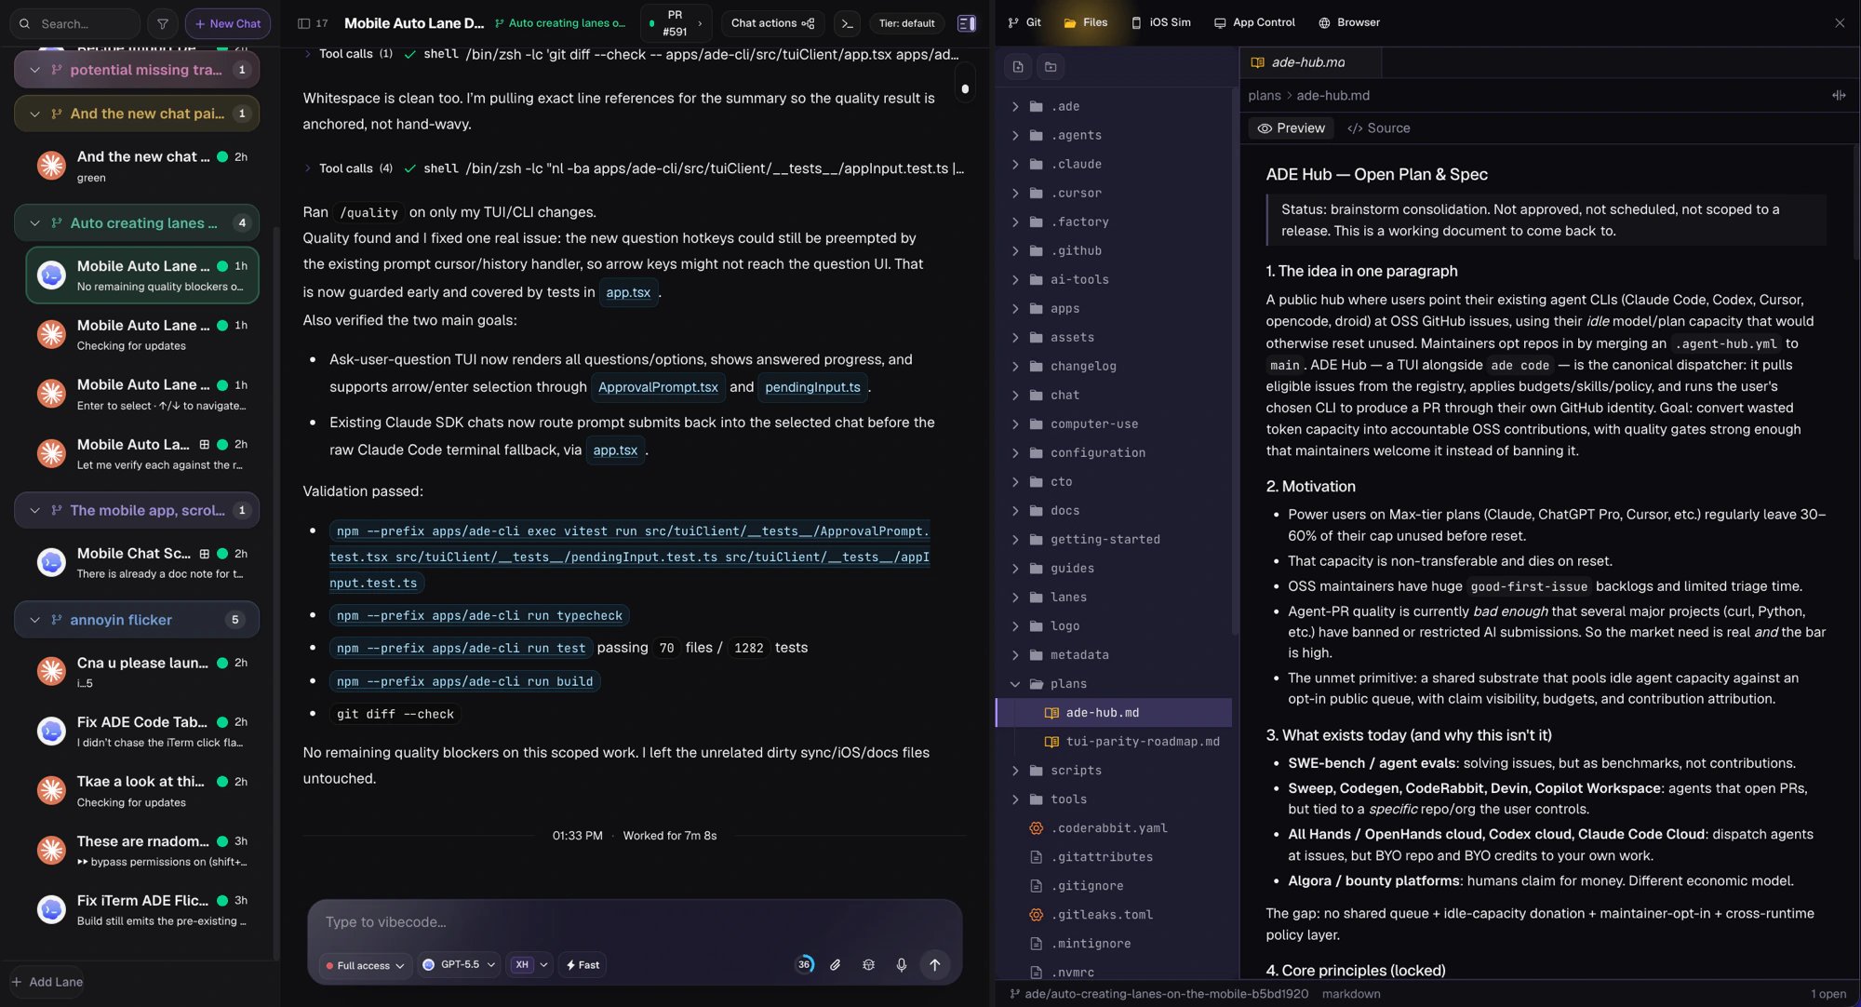Screen dimensions: 1861x1007
Task: Create a new folder in file explorer
Action: [1051, 67]
